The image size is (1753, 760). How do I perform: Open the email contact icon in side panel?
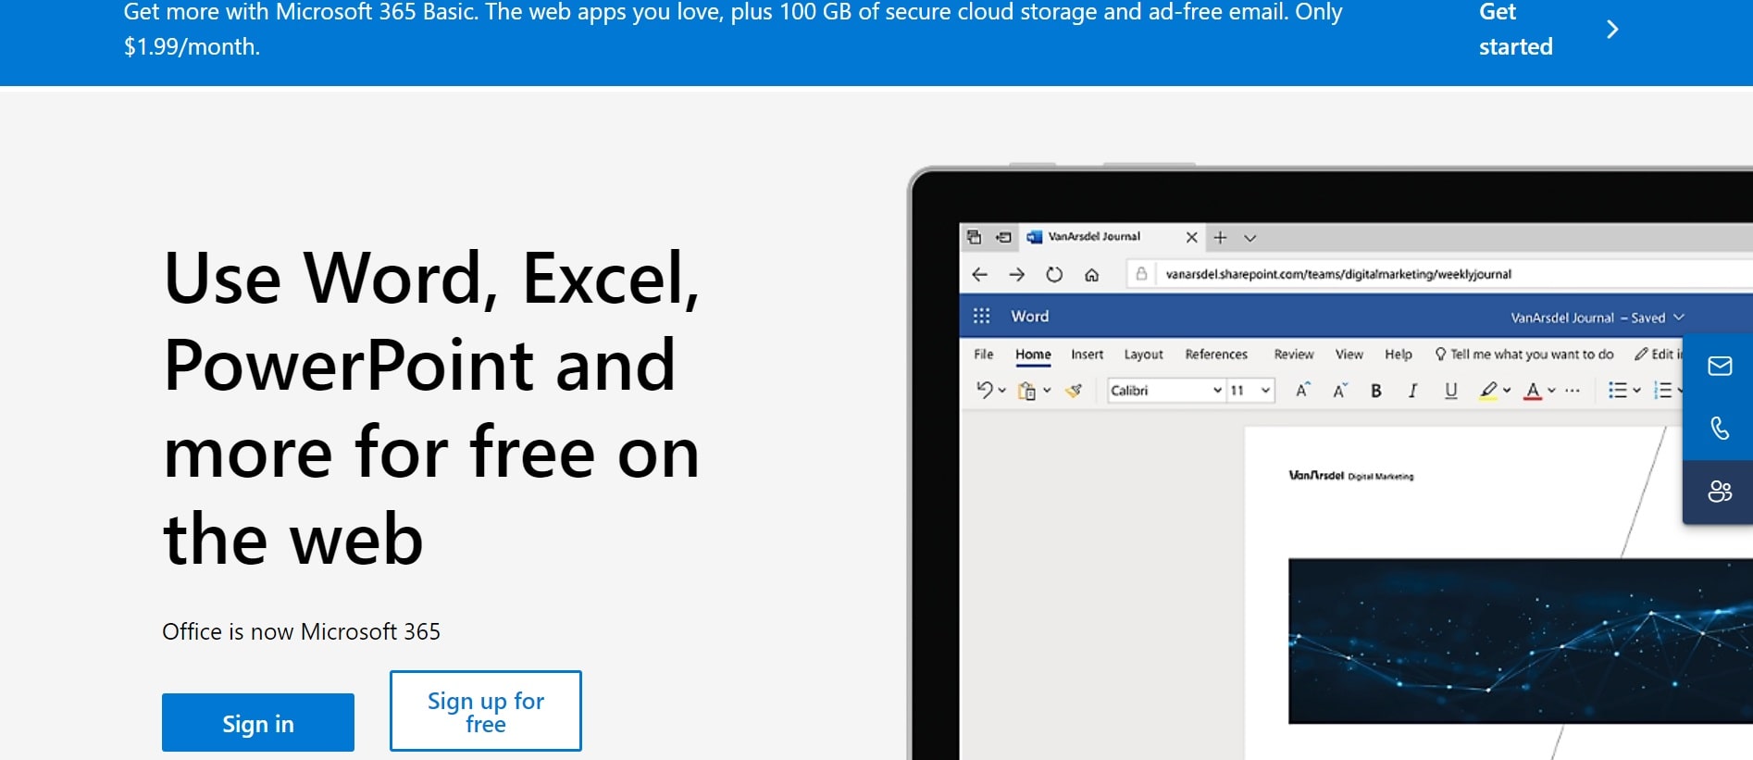[1720, 366]
